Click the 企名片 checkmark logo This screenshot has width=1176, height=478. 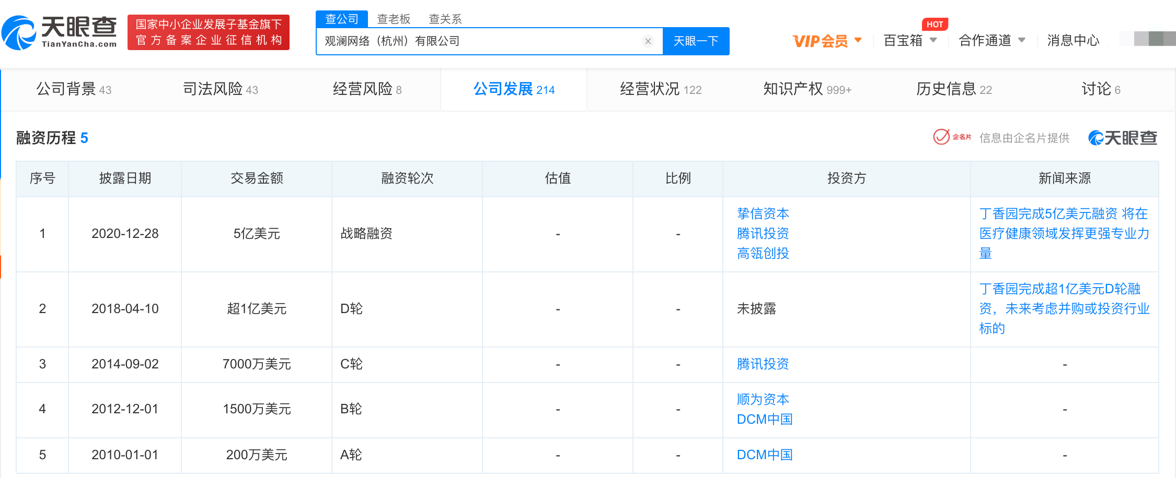pos(952,137)
